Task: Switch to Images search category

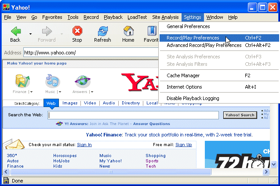Action: pos(70,103)
